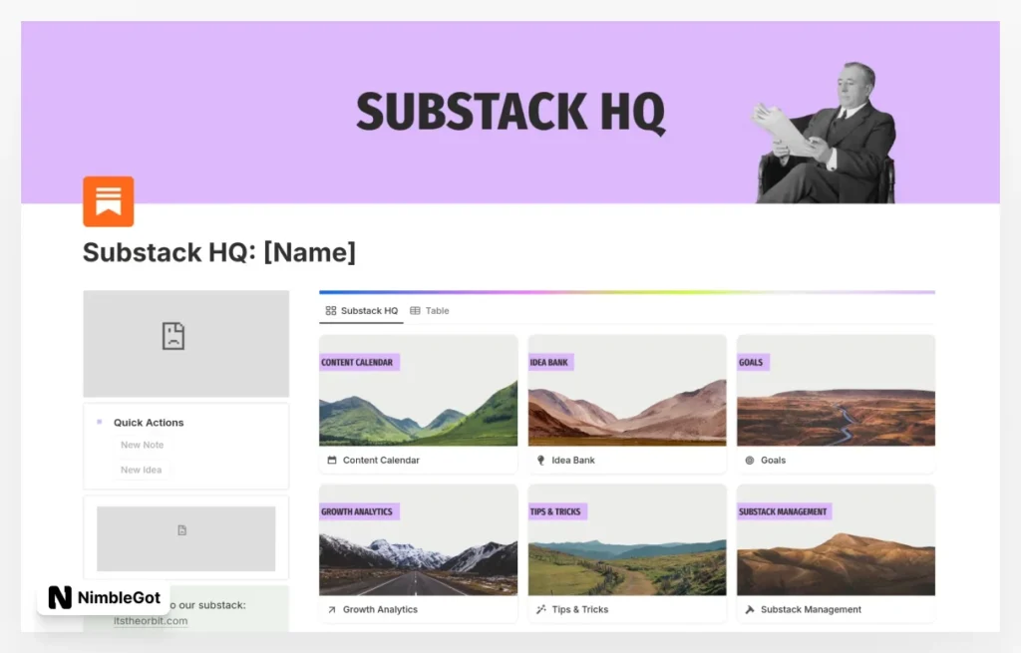Click the target icon next to Goals
Screen dimensions: 1021x653
(750, 460)
